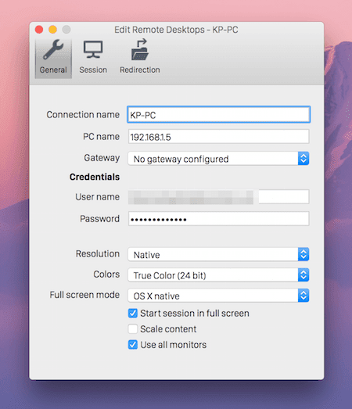
Task: Click the window title 'Edit Remote Desktops - KP-PC'
Action: click(x=176, y=30)
